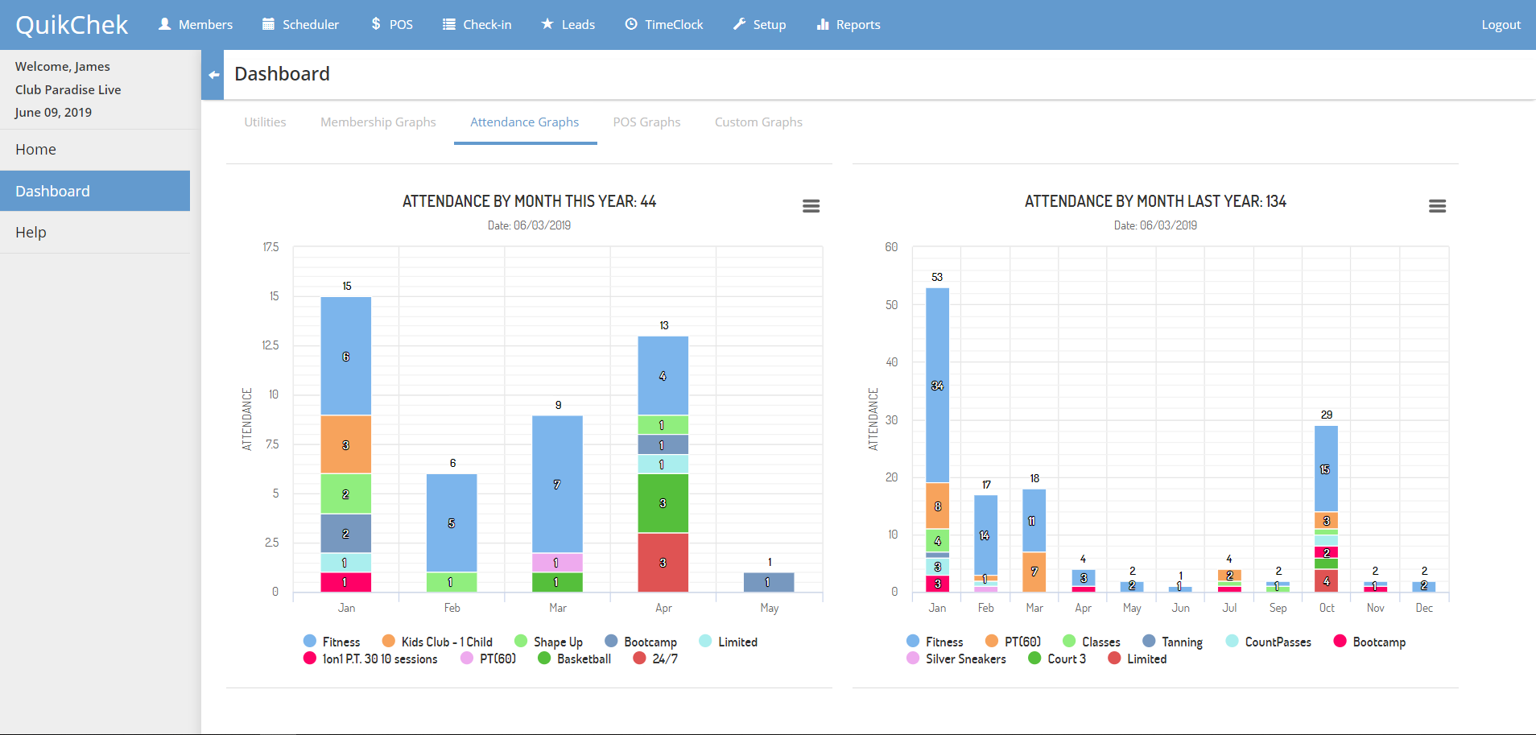Screen dimensions: 1536x735
Task: Click the Logout link
Action: pyautogui.click(x=1501, y=25)
